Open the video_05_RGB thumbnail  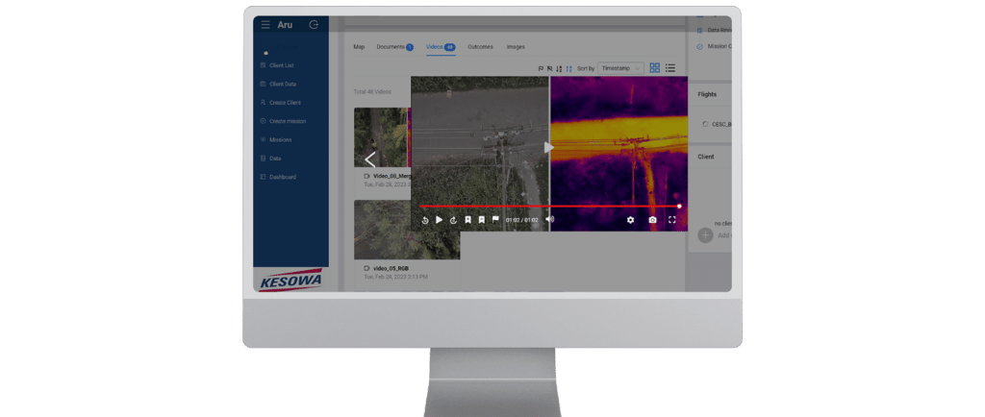coord(407,230)
